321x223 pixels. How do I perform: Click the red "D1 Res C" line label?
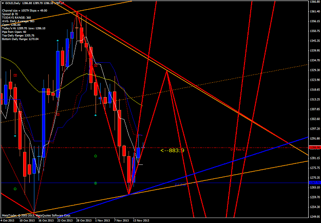(x=237, y=150)
